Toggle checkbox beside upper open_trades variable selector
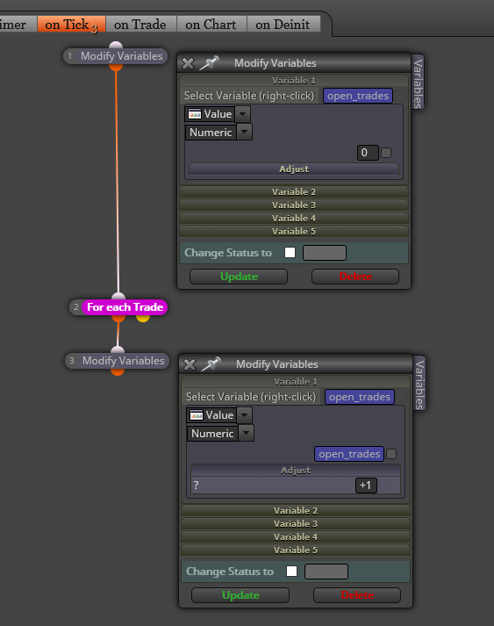The width and height of the screenshot is (494, 626). [399, 96]
